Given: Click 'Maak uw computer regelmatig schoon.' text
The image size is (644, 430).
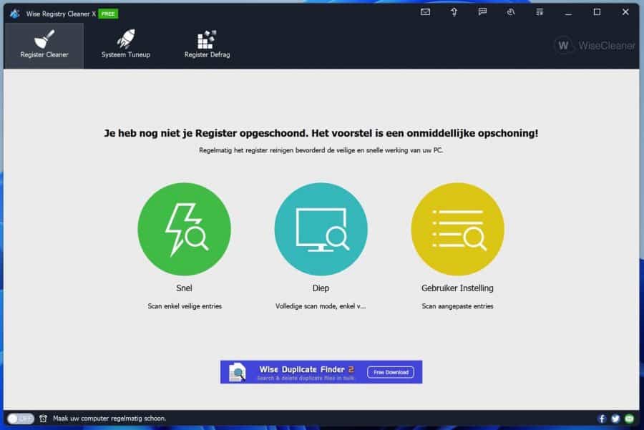Looking at the screenshot, I should [109, 419].
